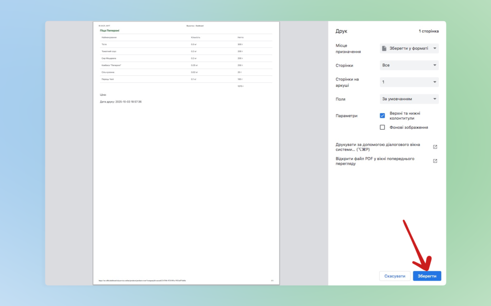Click external-link icon beside system dialog print option
The height and width of the screenshot is (306, 491).
pos(435,147)
